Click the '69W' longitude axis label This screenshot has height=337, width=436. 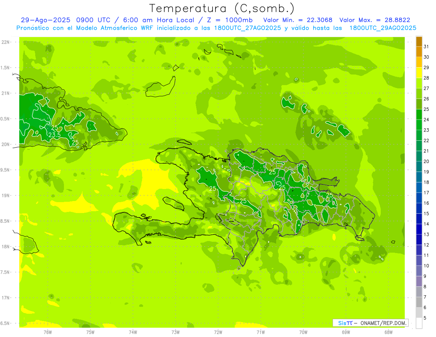click(x=346, y=332)
